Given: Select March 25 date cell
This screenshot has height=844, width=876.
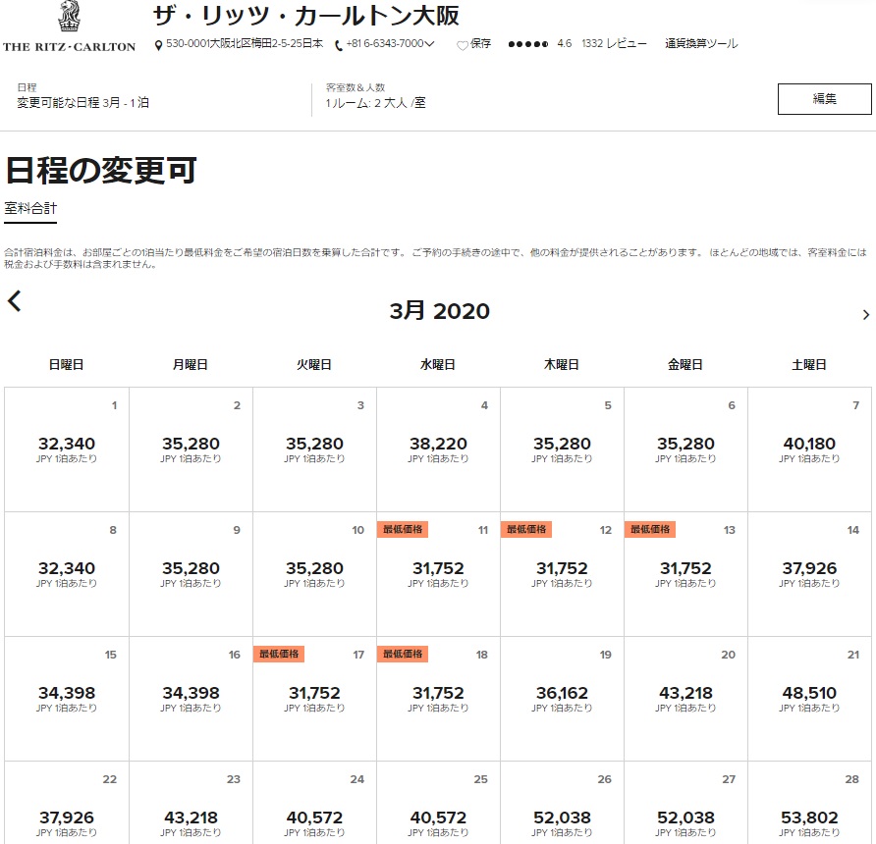Looking at the screenshot, I should 438,804.
